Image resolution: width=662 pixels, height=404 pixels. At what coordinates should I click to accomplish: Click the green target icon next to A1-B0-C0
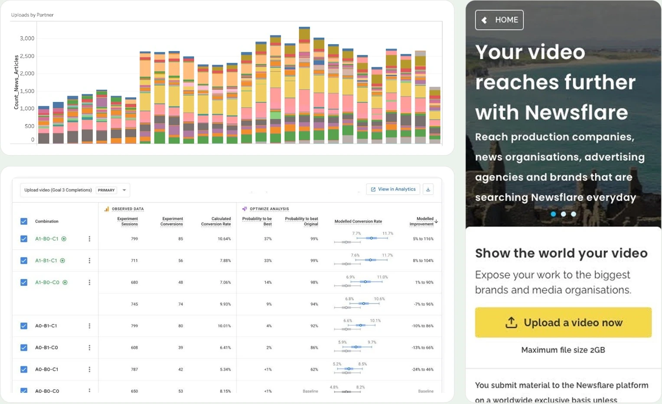point(65,282)
